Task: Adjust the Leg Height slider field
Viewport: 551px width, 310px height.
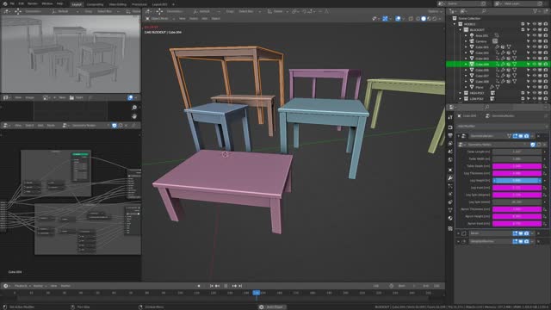Action: pyautogui.click(x=517, y=181)
